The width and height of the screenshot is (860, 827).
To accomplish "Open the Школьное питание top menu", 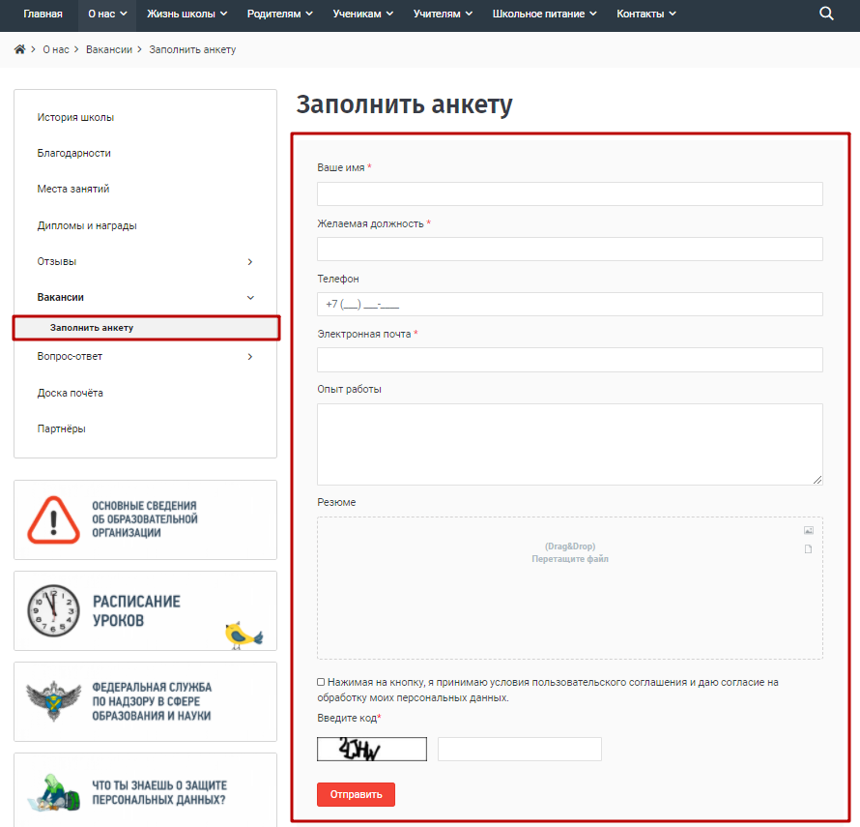I will (544, 14).
